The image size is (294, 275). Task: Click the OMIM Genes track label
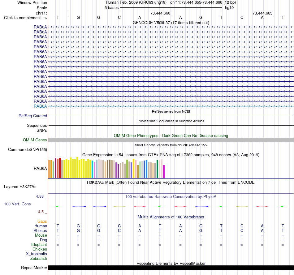point(35,140)
